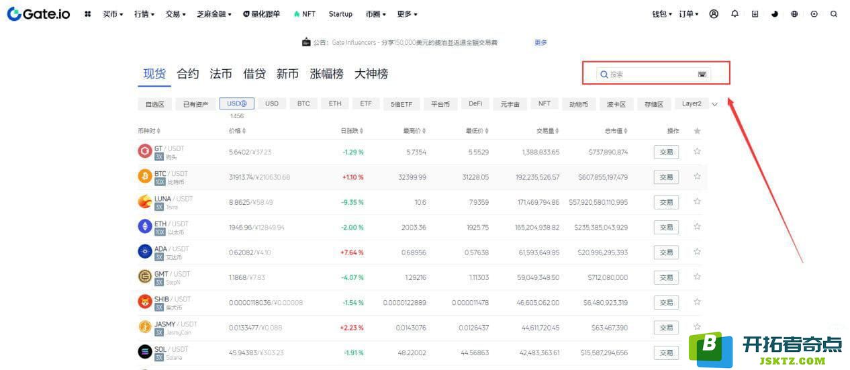Toggle dark mode with the moon icon
Screen dimensions: 850x370
pos(775,13)
